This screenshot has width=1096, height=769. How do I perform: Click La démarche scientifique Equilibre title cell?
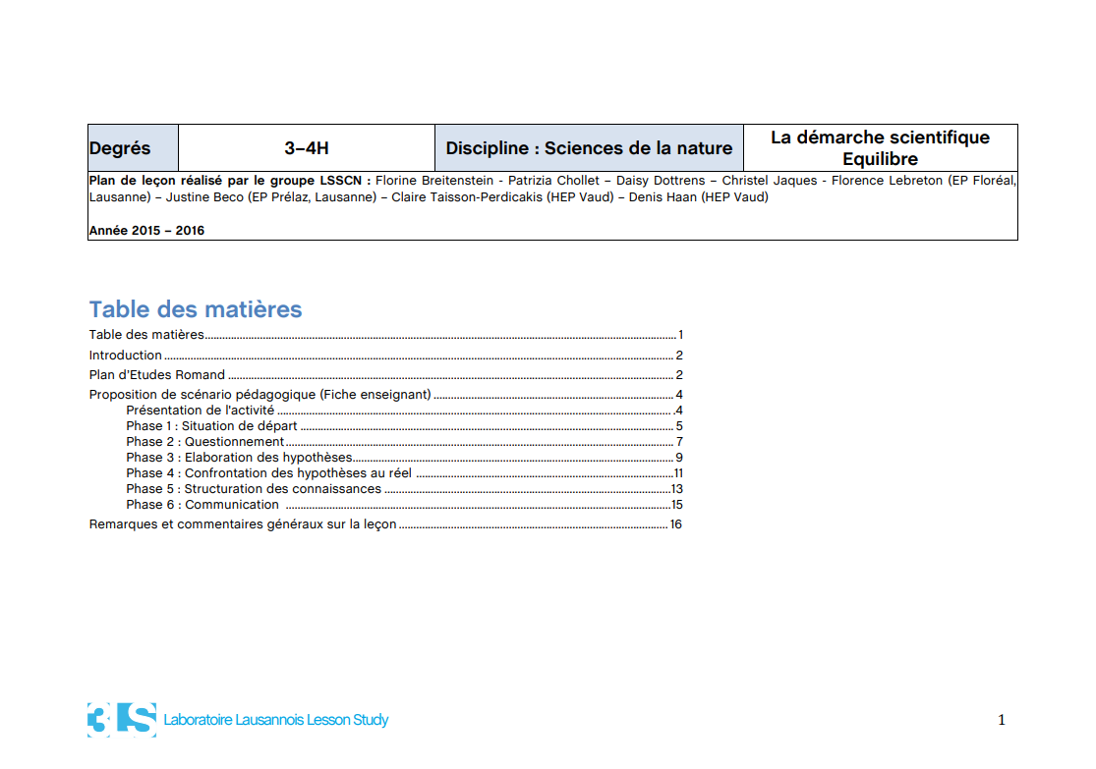[x=880, y=148]
